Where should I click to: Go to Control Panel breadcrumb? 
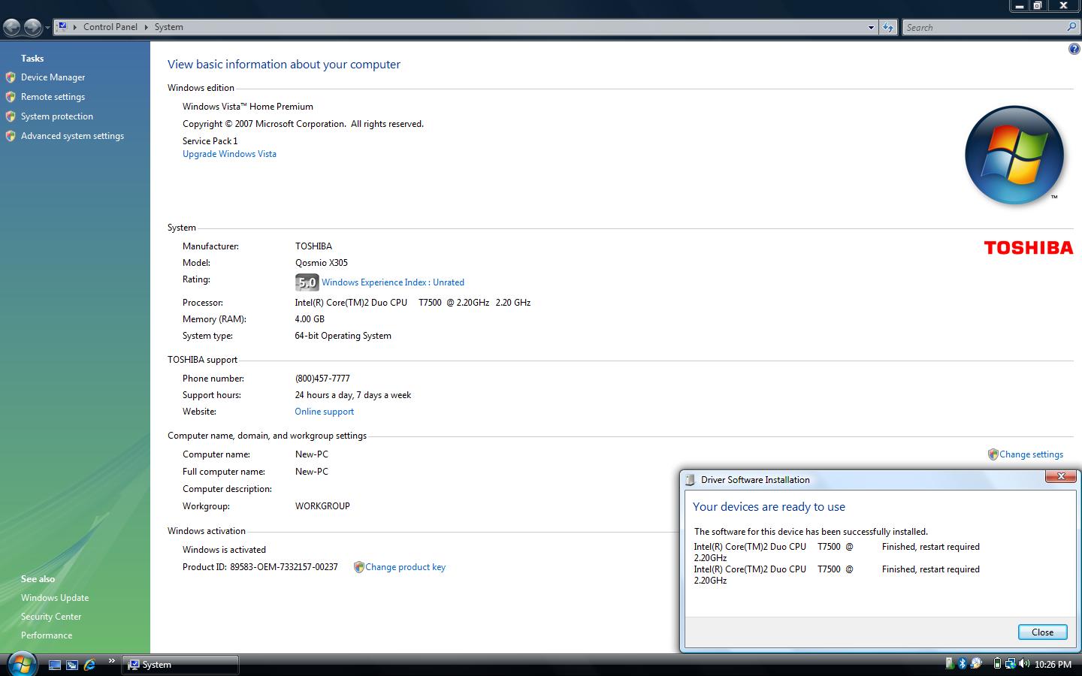pyautogui.click(x=110, y=27)
